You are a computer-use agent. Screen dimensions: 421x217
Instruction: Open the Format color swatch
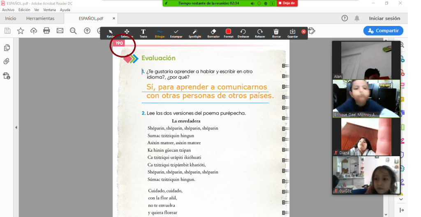click(x=228, y=33)
